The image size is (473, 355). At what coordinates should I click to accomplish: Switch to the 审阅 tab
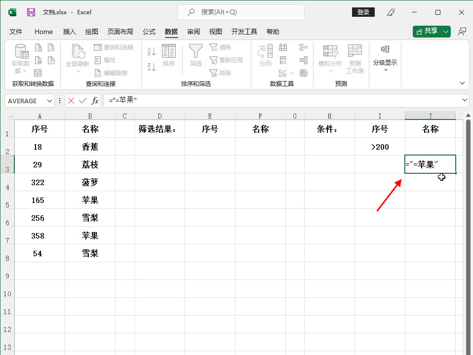pyautogui.click(x=194, y=32)
